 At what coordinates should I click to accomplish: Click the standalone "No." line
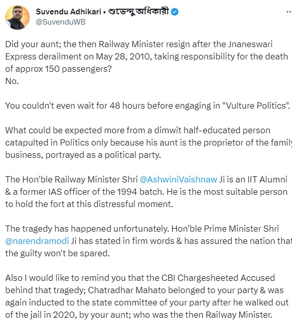click(x=12, y=81)
